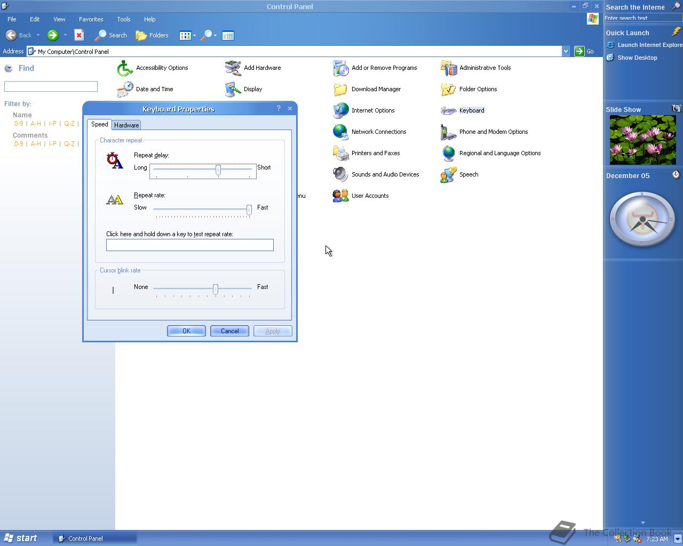Open the Tools menu
The height and width of the screenshot is (546, 683).
[x=124, y=19]
